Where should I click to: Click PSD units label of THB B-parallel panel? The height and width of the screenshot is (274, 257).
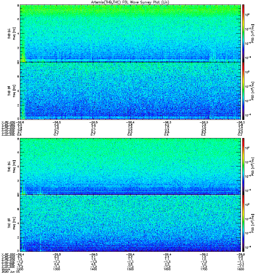[253, 91]
